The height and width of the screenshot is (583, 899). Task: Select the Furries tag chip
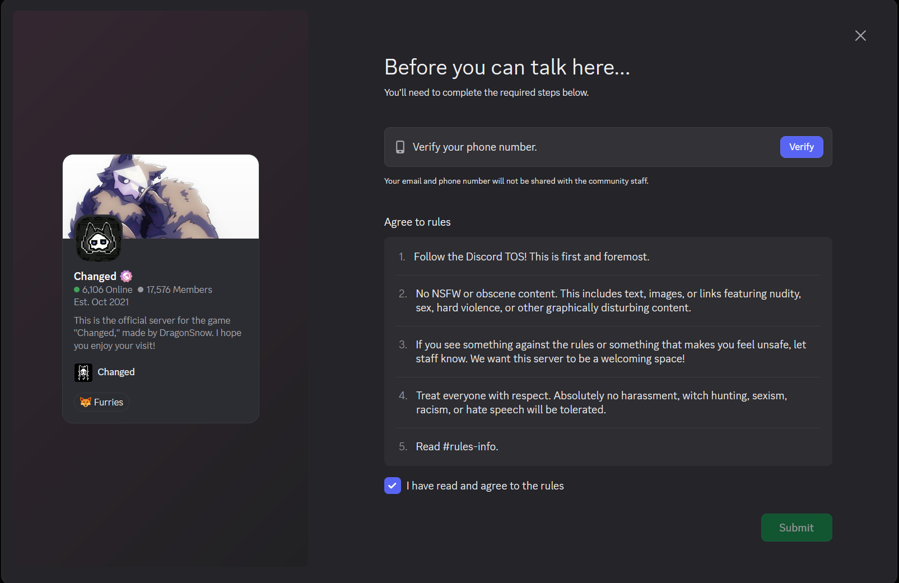(101, 402)
